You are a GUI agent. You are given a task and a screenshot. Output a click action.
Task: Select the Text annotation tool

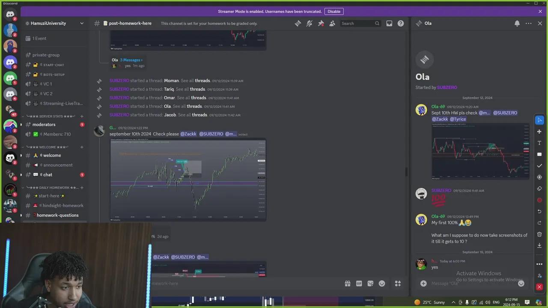click(x=539, y=143)
